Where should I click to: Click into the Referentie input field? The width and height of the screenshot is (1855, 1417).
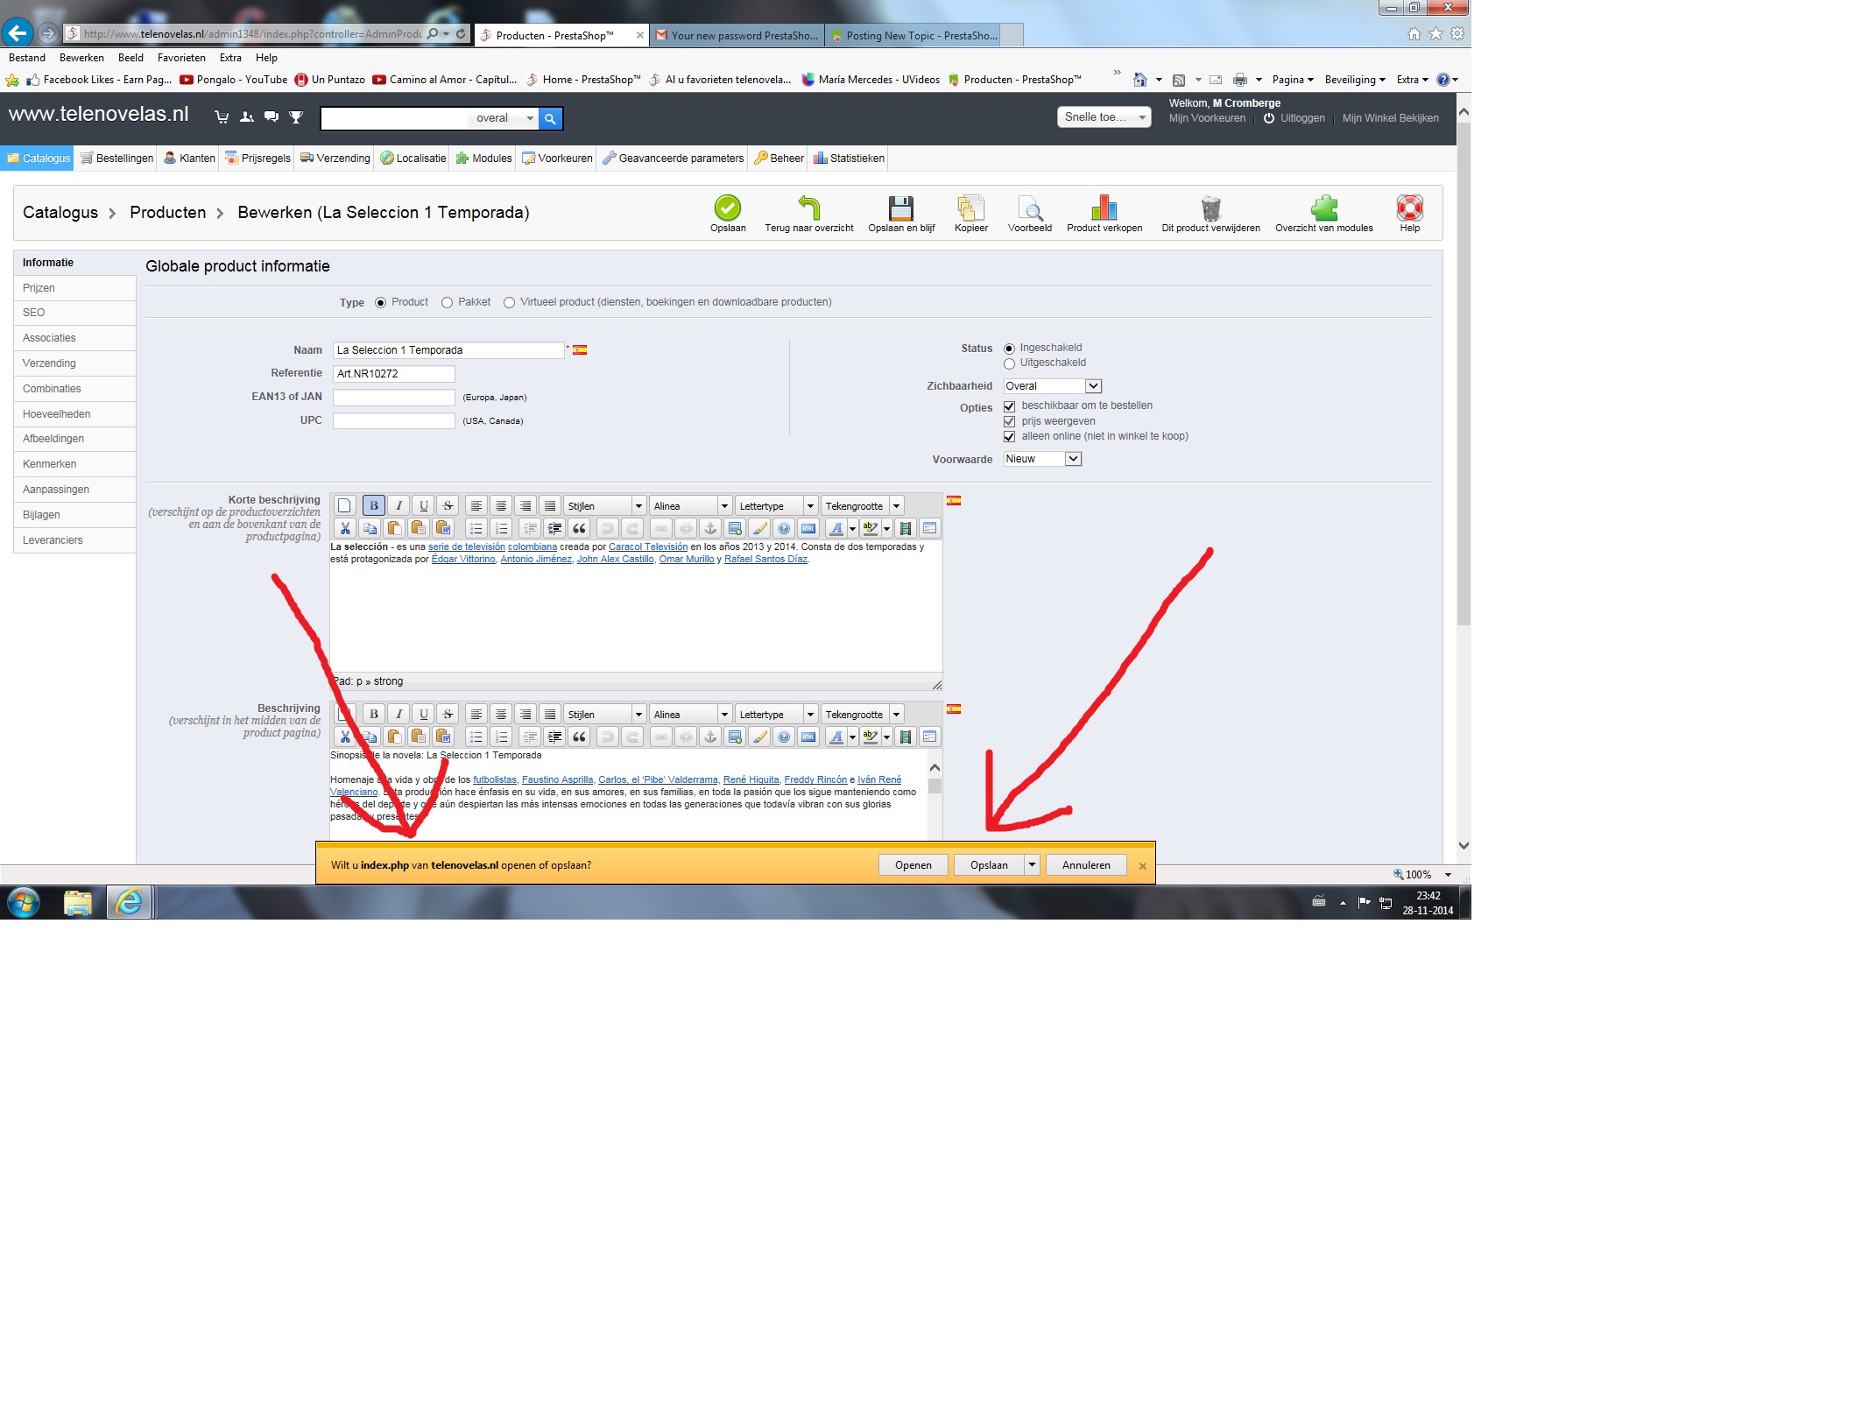[x=393, y=374]
